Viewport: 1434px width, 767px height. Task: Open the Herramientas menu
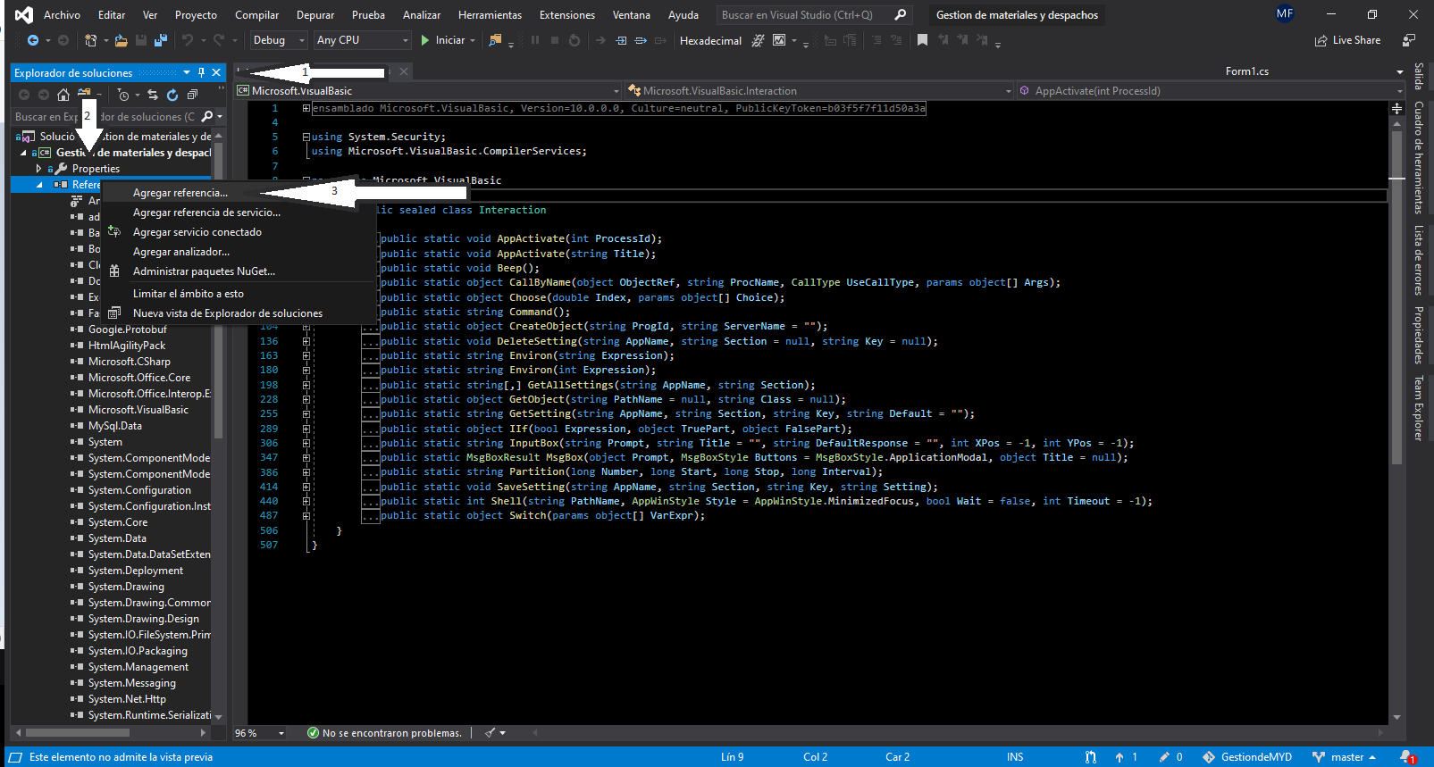pyautogui.click(x=490, y=14)
